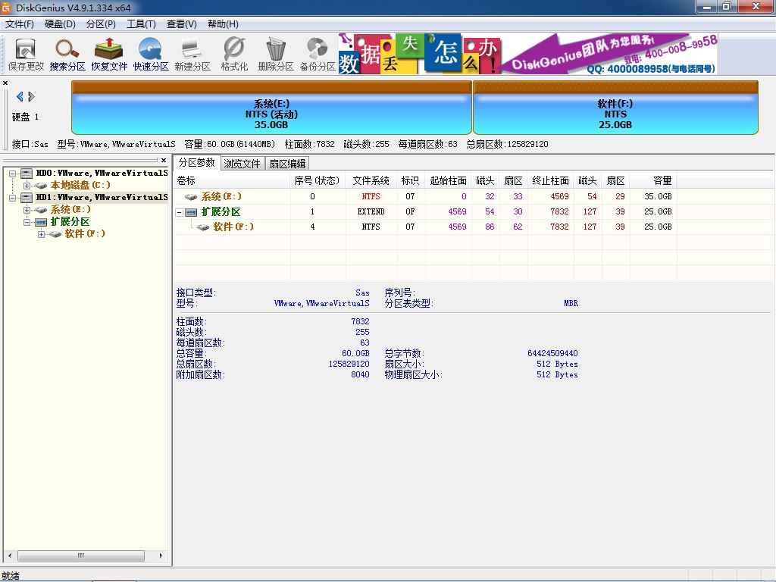Collapse the HD0 disk tree node
Viewport: 776px width, 582px height.
(13, 174)
